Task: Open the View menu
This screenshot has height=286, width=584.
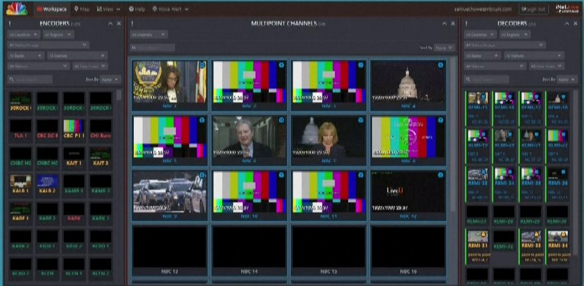Action: pos(108,9)
